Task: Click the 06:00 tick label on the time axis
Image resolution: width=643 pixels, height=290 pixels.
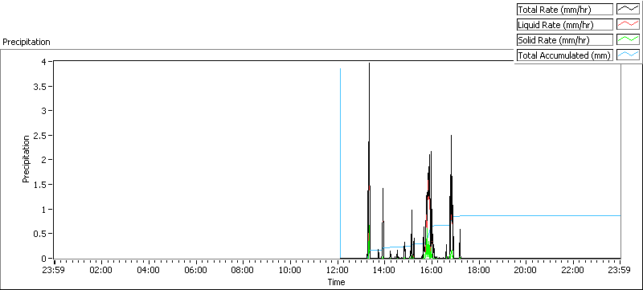Action: (196, 270)
